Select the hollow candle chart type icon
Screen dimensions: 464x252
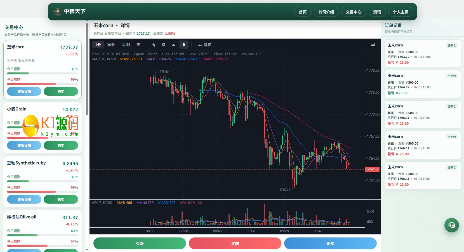click(x=164, y=45)
